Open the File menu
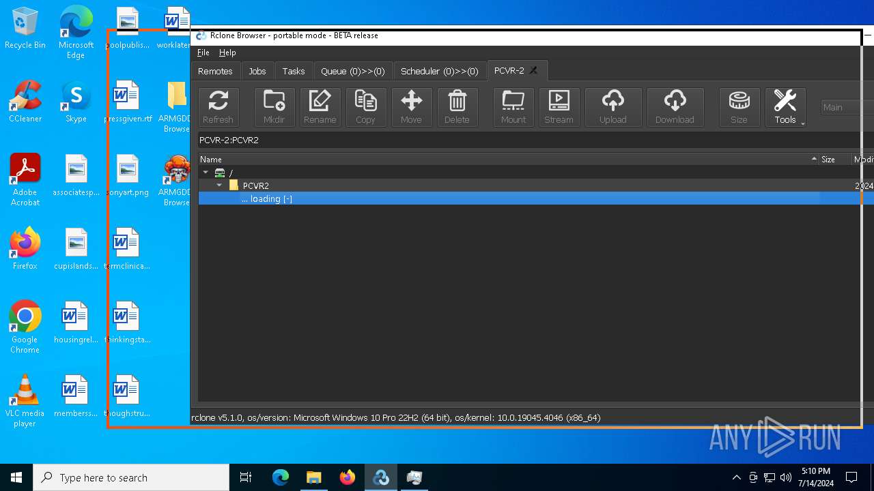 pyautogui.click(x=203, y=53)
